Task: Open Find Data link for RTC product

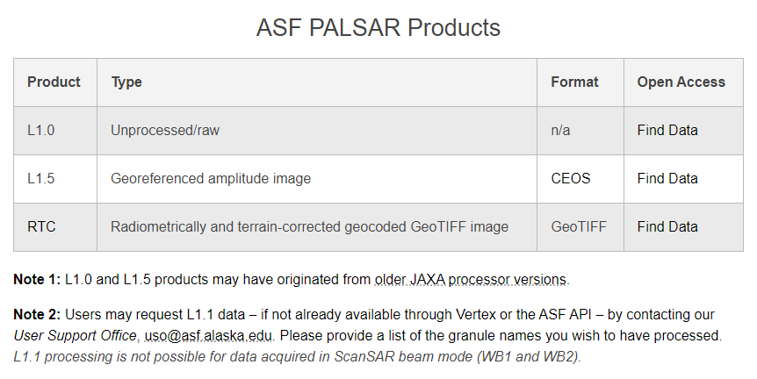Action: coord(667,226)
